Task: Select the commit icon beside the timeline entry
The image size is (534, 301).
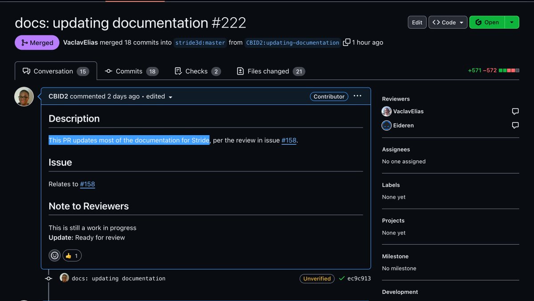Action: pyautogui.click(x=48, y=278)
